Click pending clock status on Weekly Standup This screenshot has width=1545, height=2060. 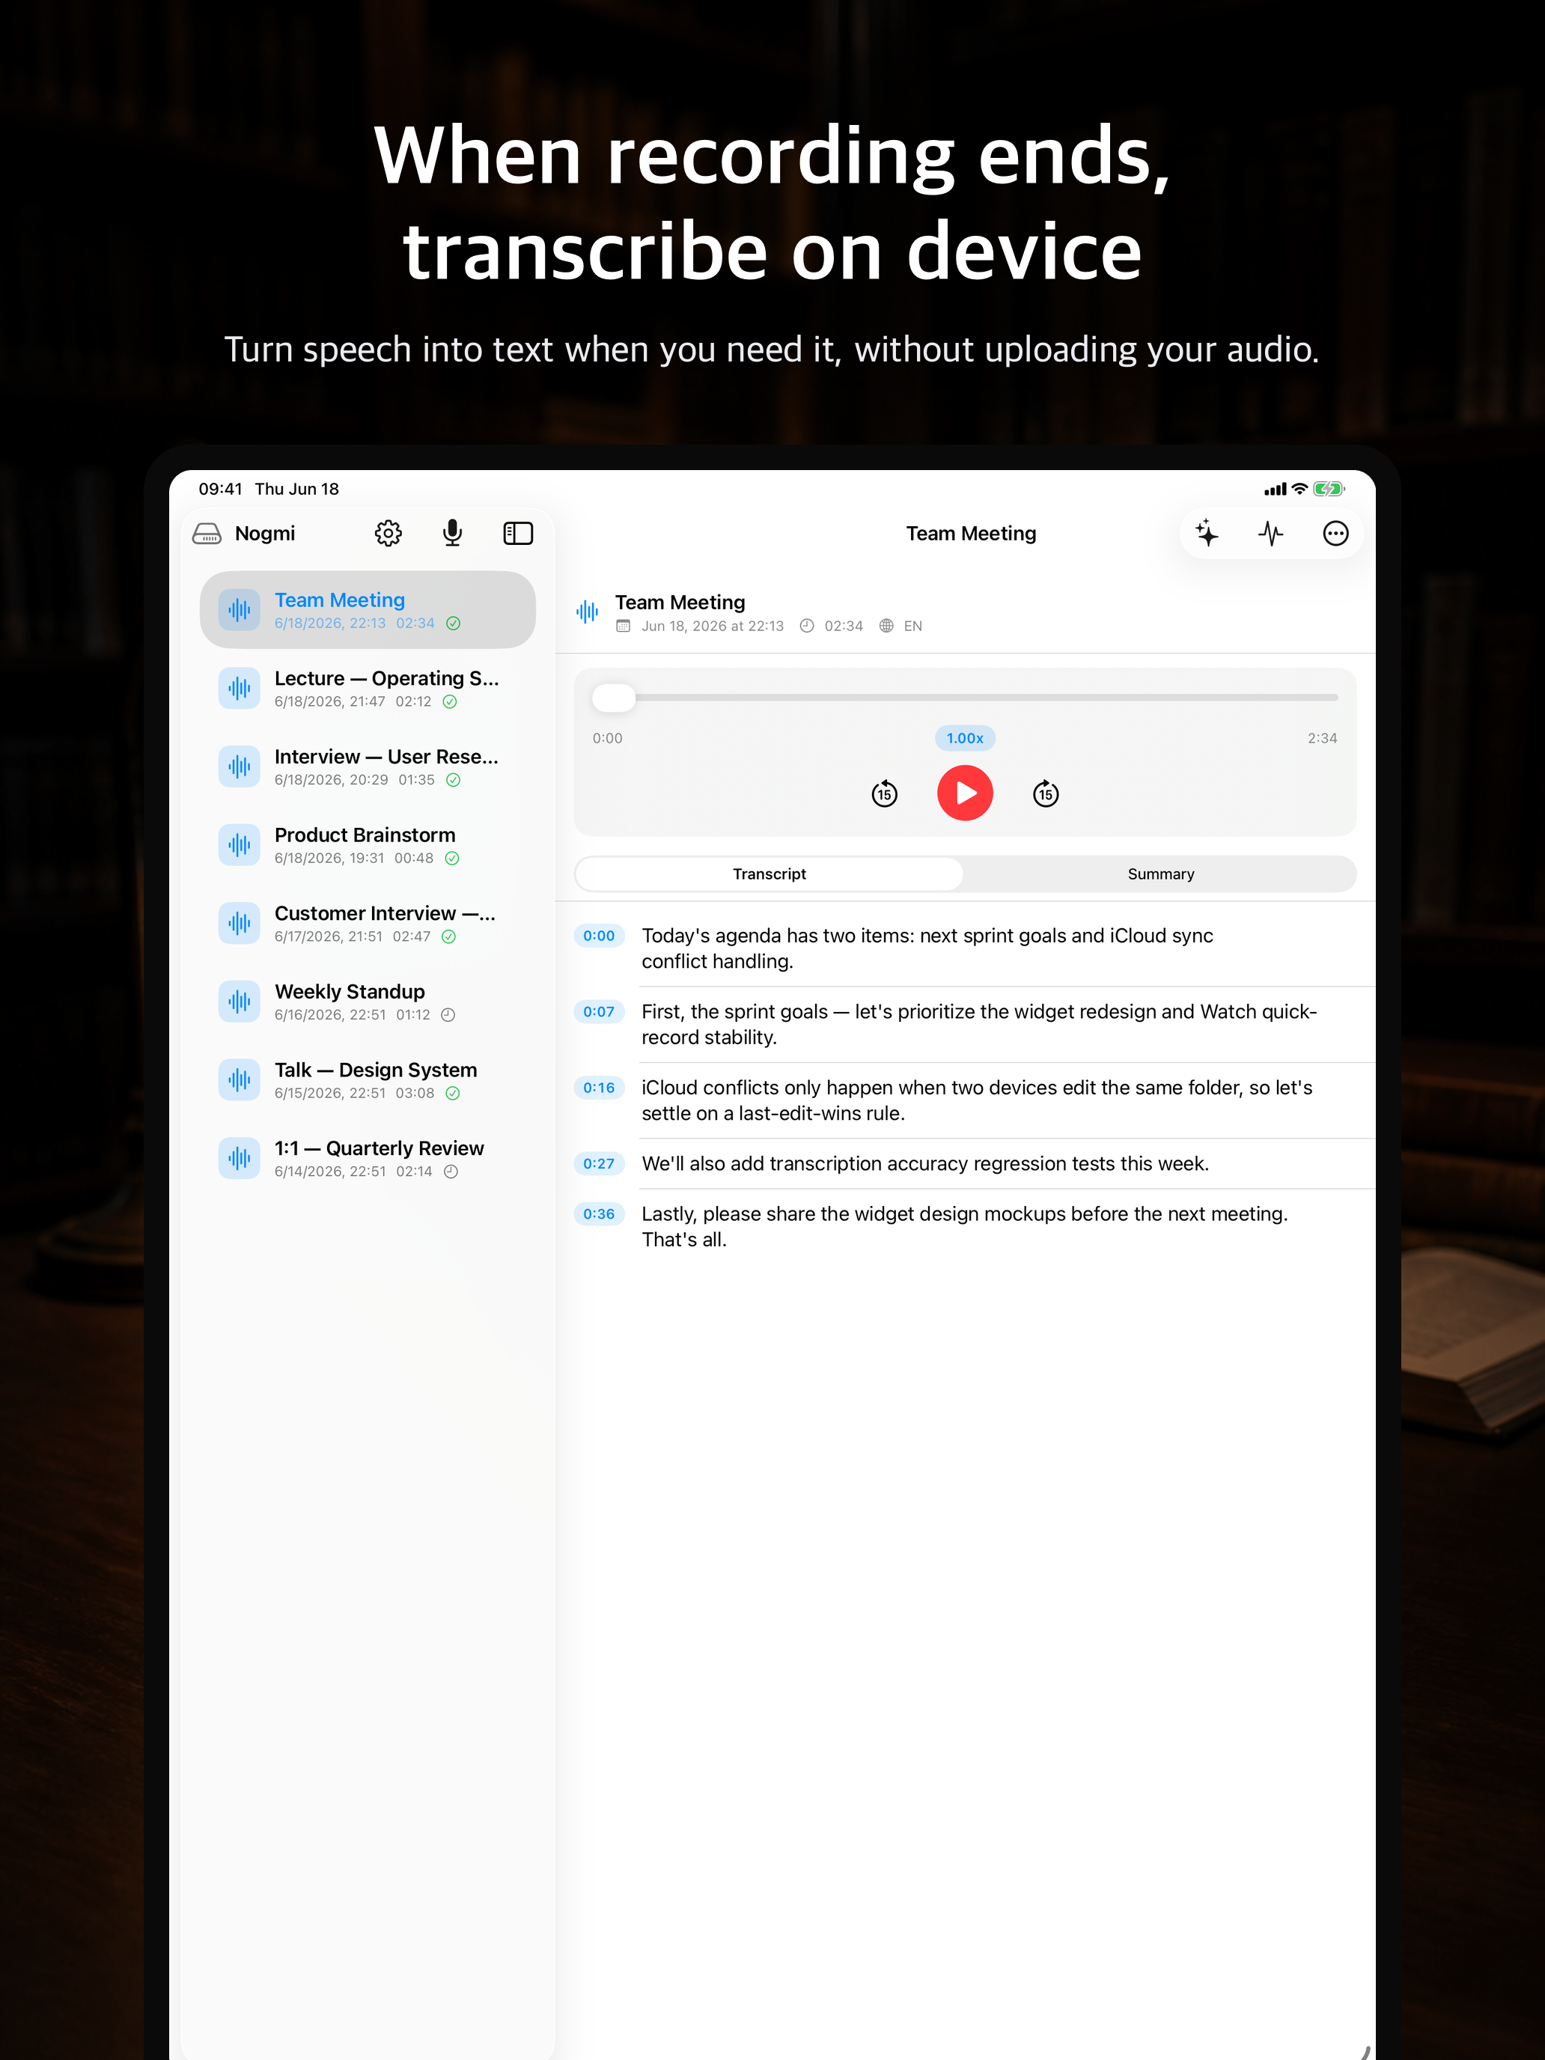click(x=448, y=1015)
